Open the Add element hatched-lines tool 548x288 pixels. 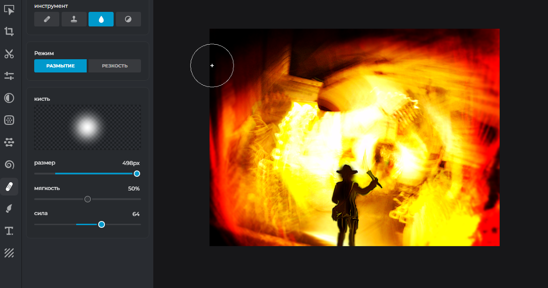point(9,253)
